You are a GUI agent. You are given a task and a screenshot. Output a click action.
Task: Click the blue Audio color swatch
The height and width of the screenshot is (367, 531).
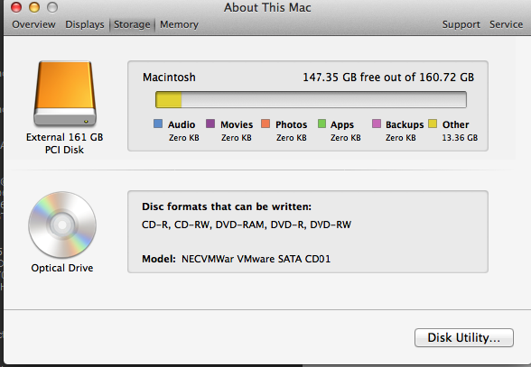[158, 124]
